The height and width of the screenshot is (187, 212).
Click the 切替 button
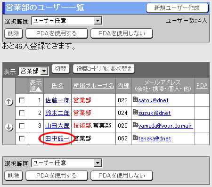point(60,69)
